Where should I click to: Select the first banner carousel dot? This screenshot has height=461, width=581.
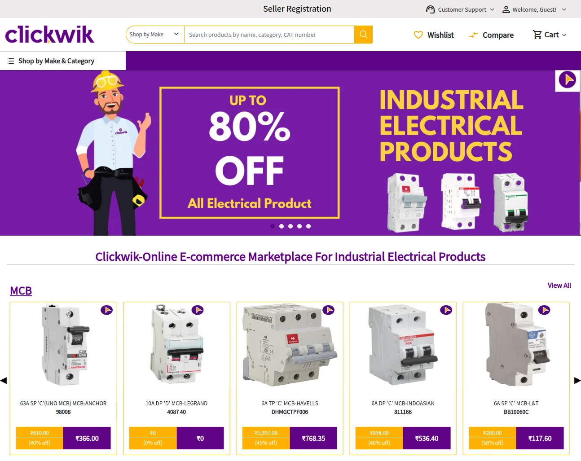pyautogui.click(x=273, y=226)
